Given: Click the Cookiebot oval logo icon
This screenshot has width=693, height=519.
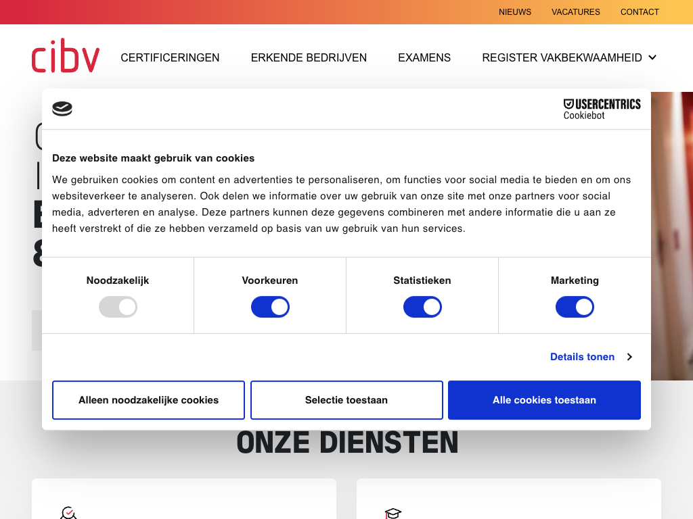Looking at the screenshot, I should tap(62, 109).
